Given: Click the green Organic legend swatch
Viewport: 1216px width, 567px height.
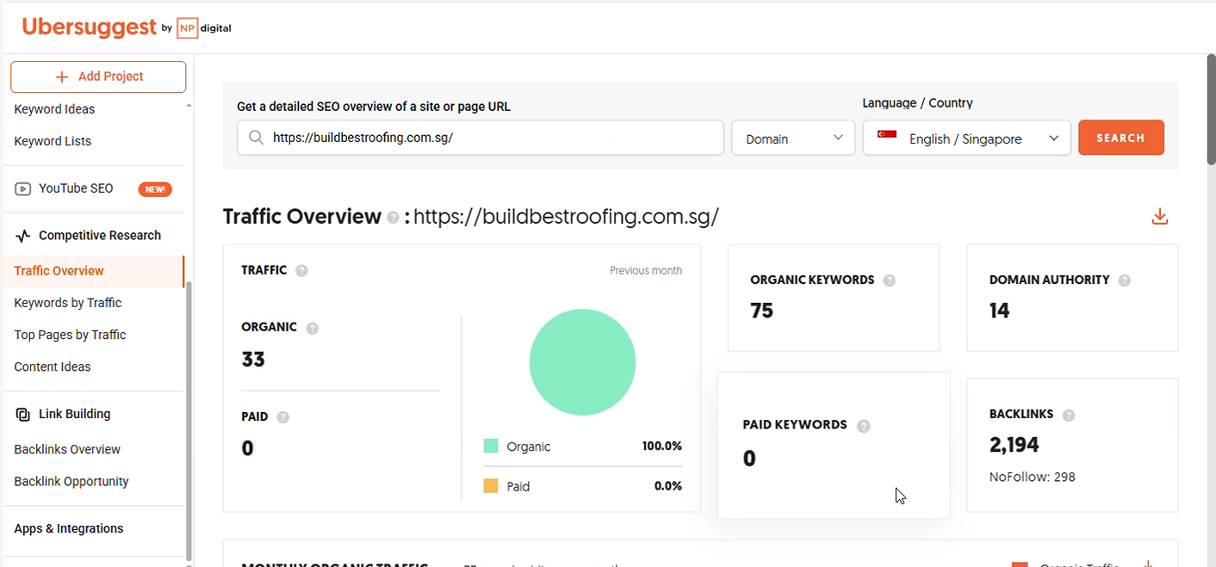Looking at the screenshot, I should [x=491, y=446].
